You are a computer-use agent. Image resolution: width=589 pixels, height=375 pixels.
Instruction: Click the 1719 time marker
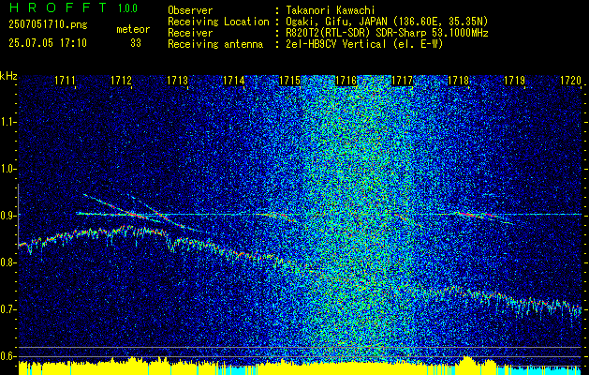[x=514, y=80]
